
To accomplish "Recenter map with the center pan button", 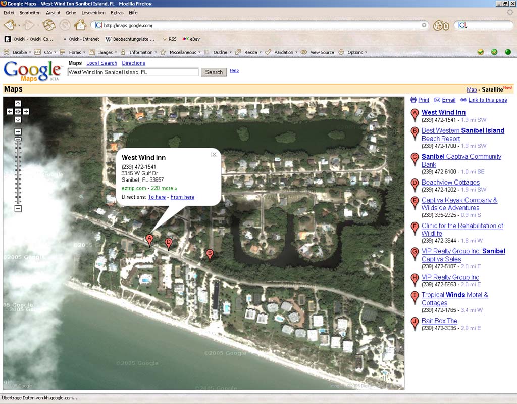I will click(x=18, y=112).
